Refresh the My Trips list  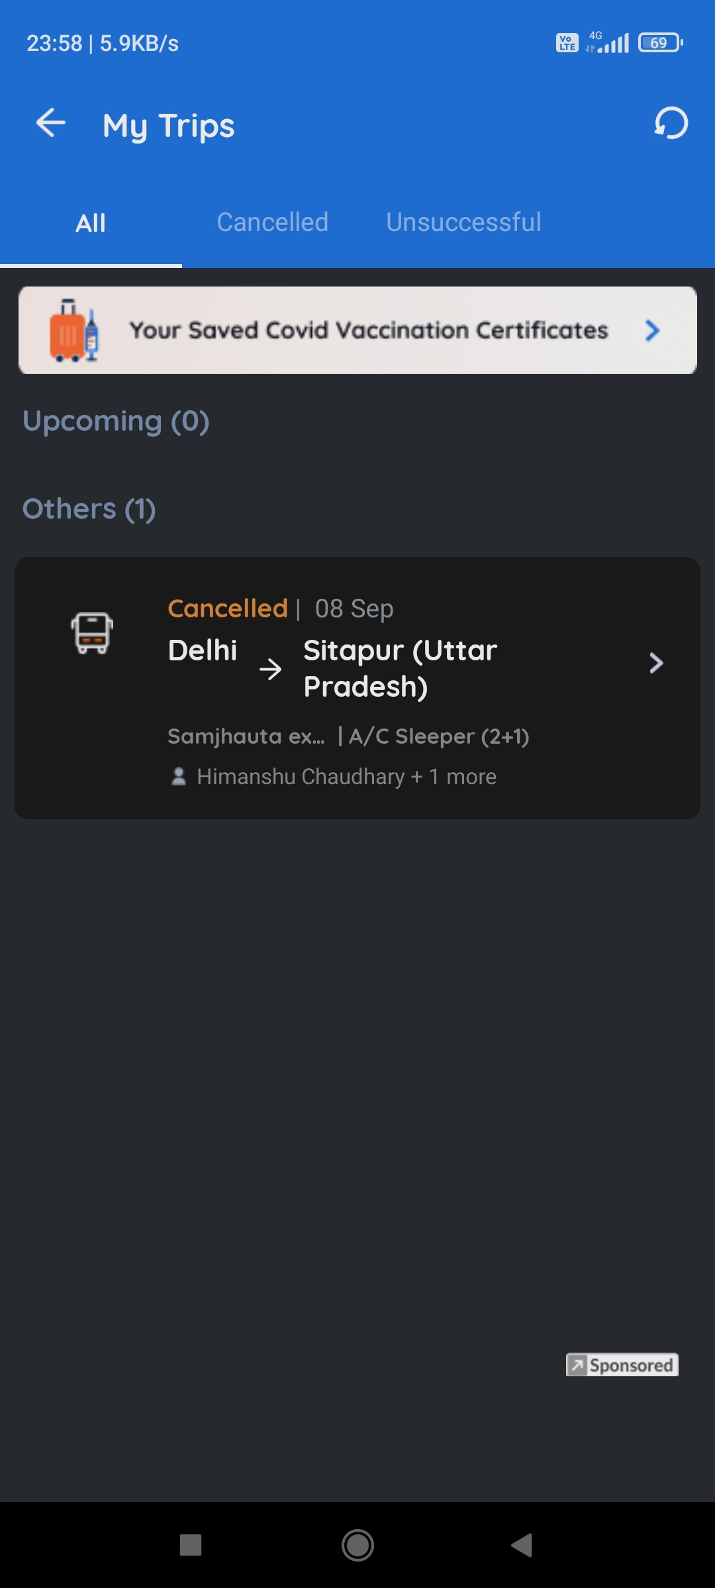pyautogui.click(x=671, y=124)
